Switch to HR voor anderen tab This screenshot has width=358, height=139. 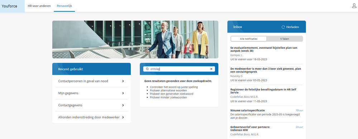39,6
